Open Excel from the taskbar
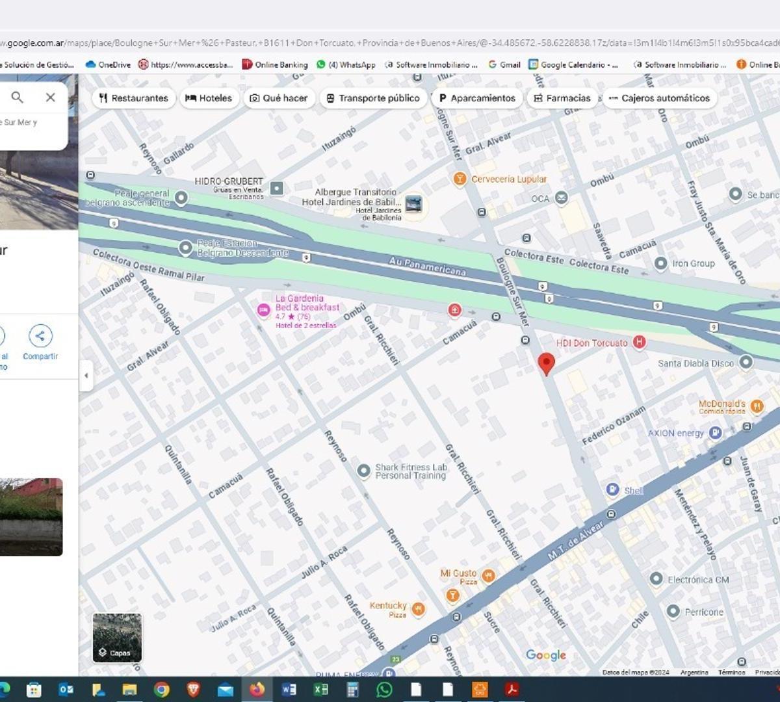This screenshot has width=780, height=702. [x=321, y=690]
